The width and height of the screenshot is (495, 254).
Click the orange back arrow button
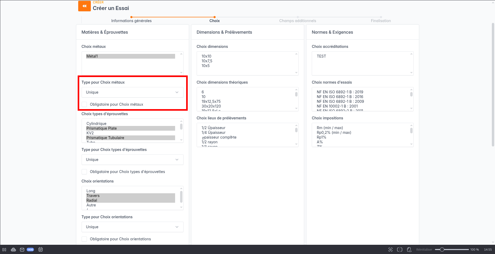point(84,6)
